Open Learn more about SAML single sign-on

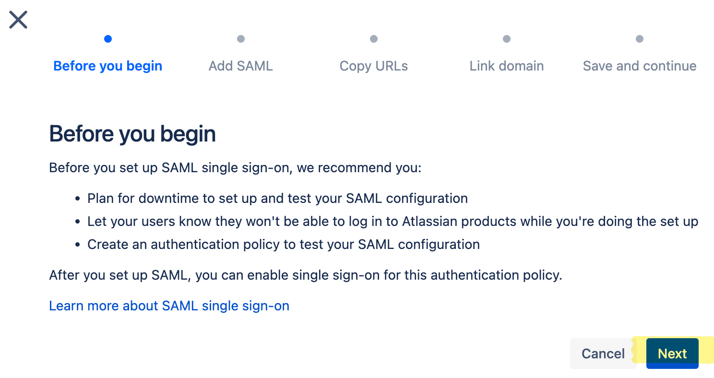tap(169, 306)
